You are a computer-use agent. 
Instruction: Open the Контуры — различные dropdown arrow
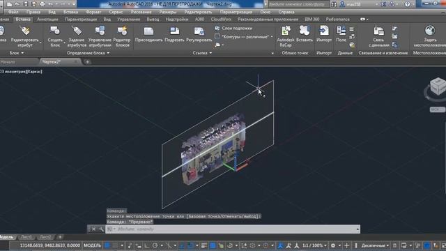coord(272,37)
